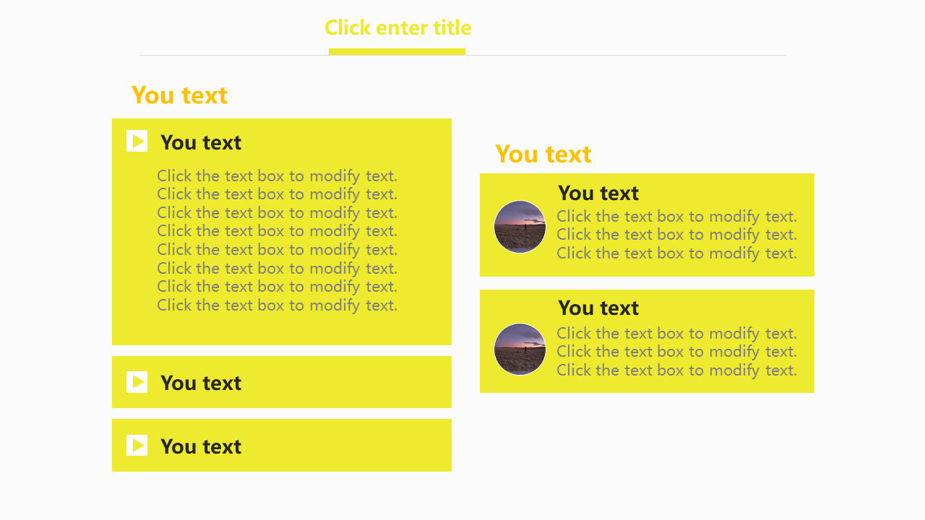Click the play arrow icon in the middle left panel
This screenshot has width=925, height=520.
point(137,382)
